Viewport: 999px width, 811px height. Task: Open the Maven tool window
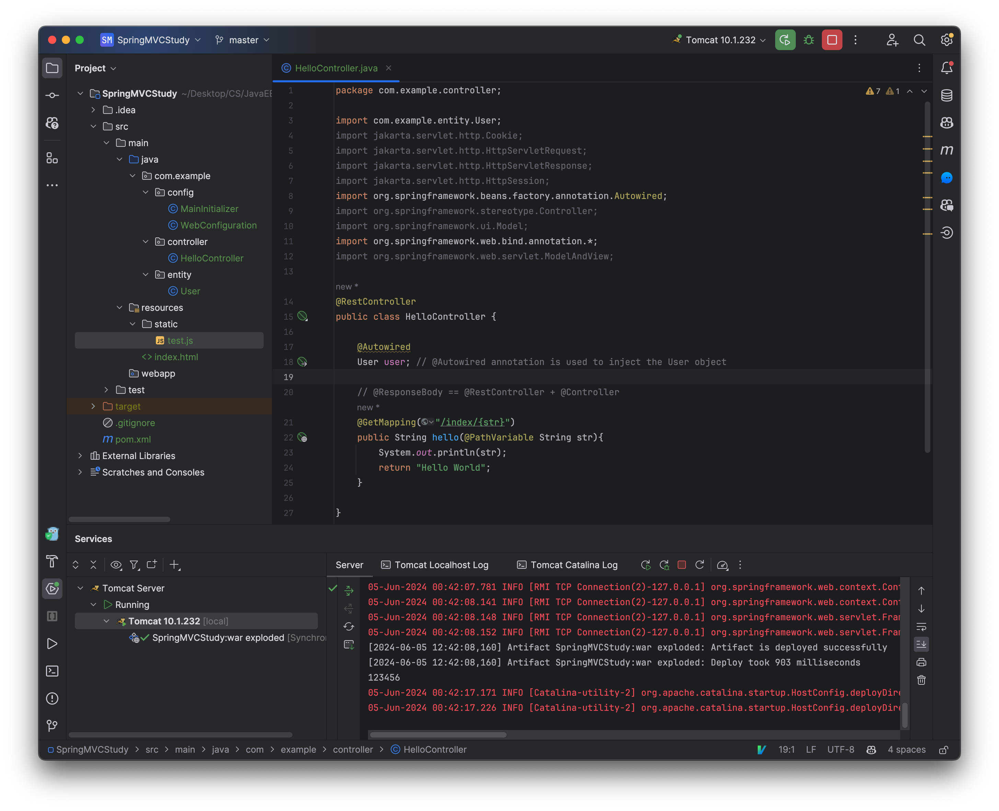point(947,150)
